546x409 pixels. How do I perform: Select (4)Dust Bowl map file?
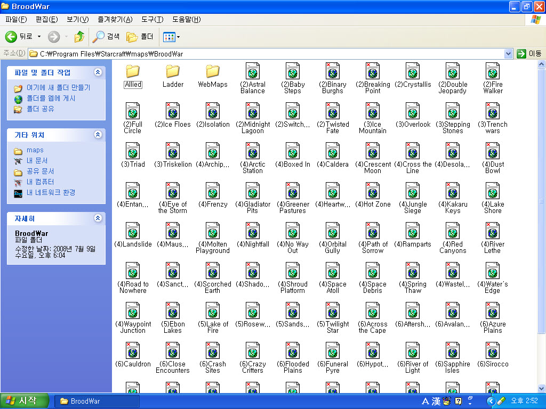click(493, 159)
